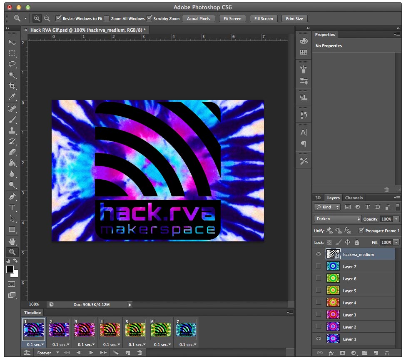Open the Color panel palette icon
The width and height of the screenshot is (406, 361).
(304, 41)
